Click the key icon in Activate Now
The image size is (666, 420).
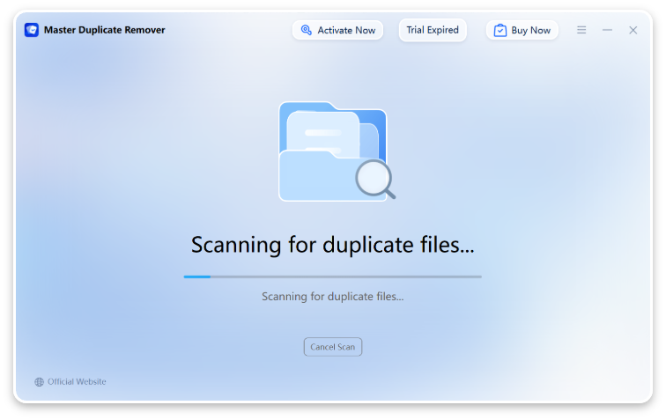[307, 30]
